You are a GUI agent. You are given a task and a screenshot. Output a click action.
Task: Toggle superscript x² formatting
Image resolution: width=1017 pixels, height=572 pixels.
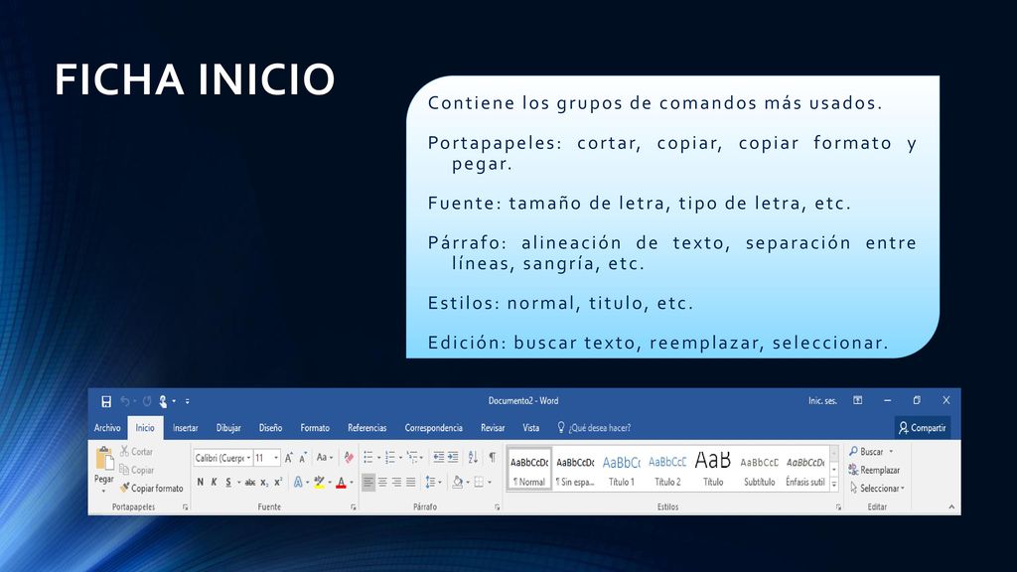[x=278, y=482]
